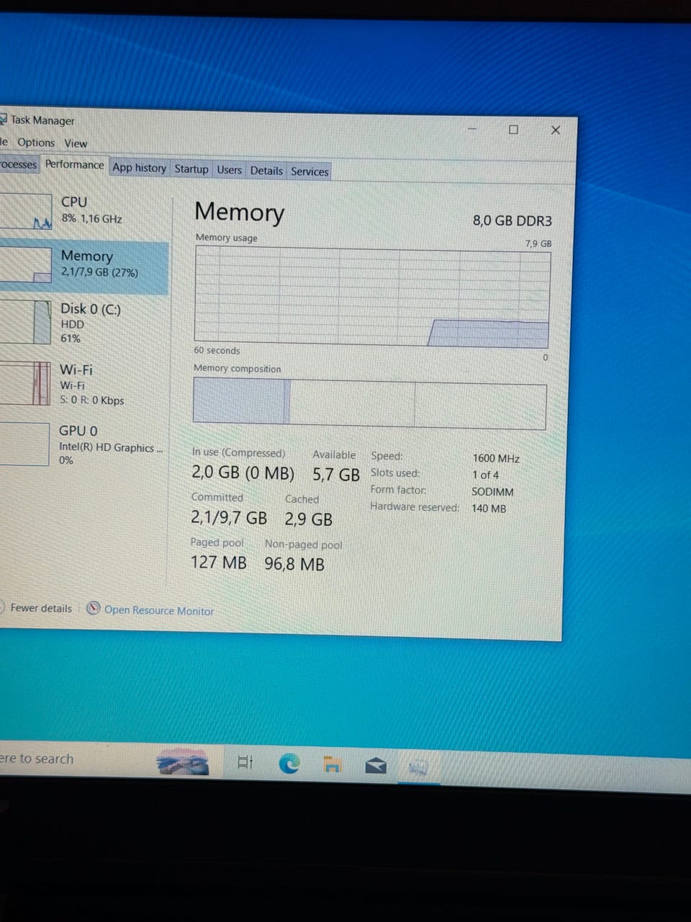Image resolution: width=691 pixels, height=922 pixels.
Task: Click the 127 MB paged pool value
Action: pos(219,563)
